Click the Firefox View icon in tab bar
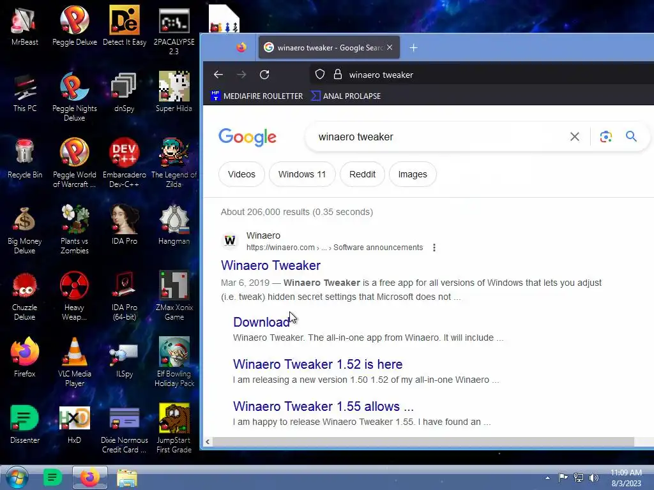This screenshot has height=490, width=654. click(241, 47)
